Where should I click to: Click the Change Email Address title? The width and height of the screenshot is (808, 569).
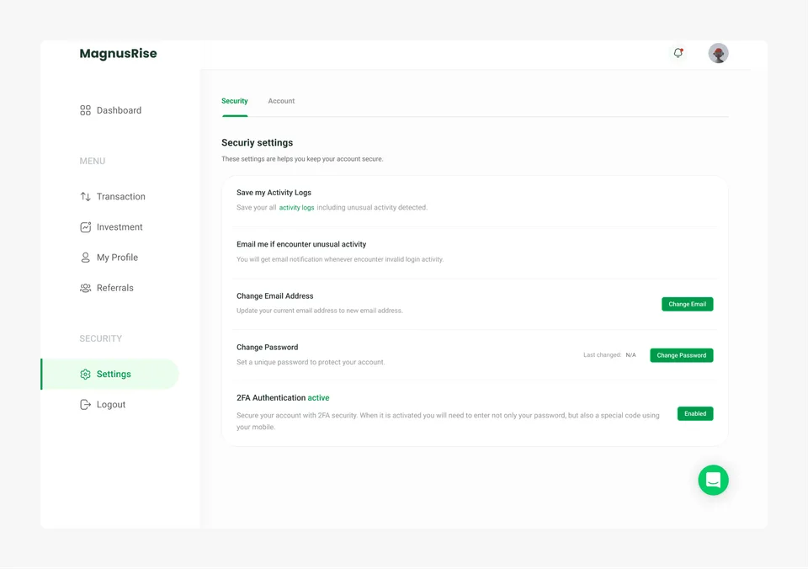274,295
